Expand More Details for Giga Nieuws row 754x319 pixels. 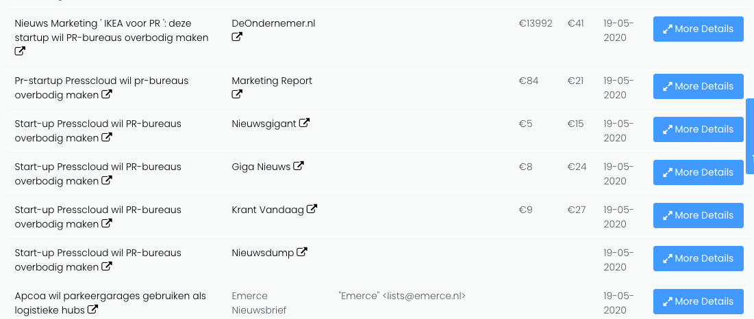698,173
